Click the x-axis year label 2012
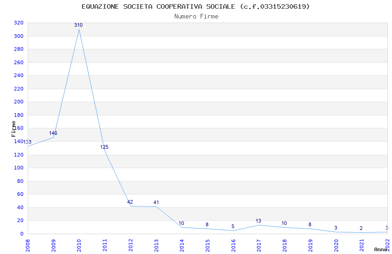392x254 pixels. pyautogui.click(x=131, y=245)
